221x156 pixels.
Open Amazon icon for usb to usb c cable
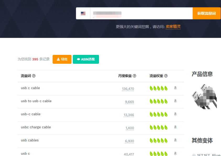point(175,101)
